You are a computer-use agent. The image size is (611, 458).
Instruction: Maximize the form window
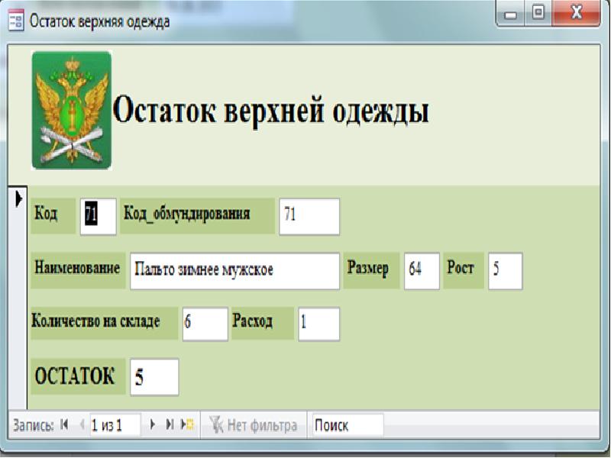(538, 13)
